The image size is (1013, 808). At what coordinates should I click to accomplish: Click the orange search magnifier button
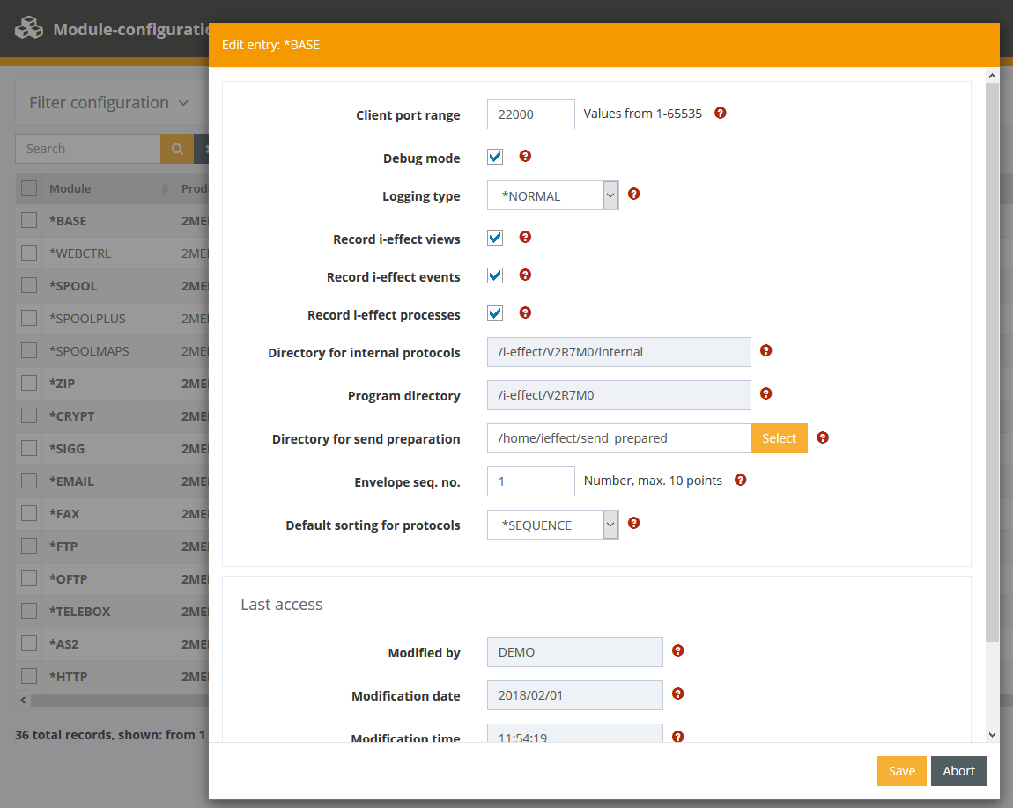[176, 149]
